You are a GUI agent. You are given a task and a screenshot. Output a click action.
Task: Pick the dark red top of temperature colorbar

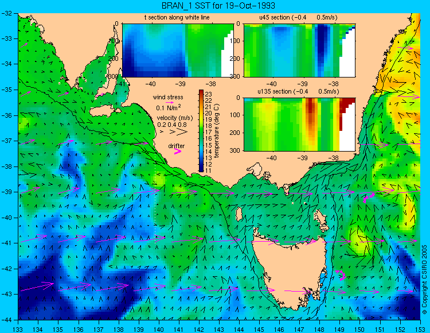[201, 91]
